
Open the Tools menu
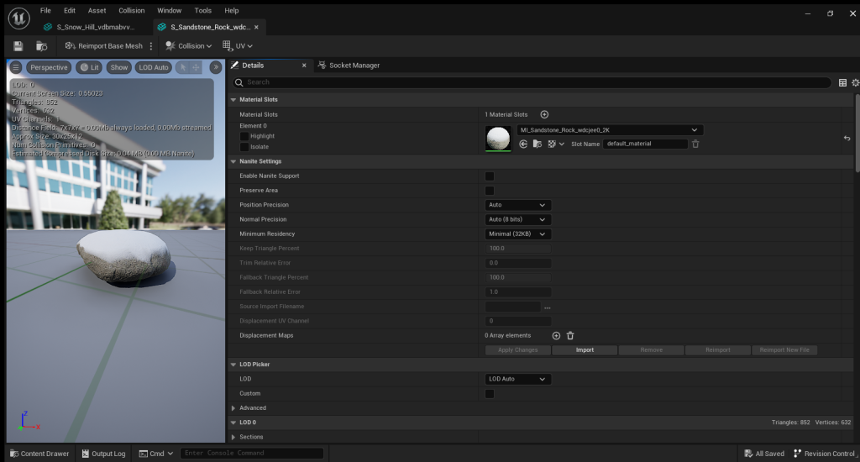tap(203, 10)
